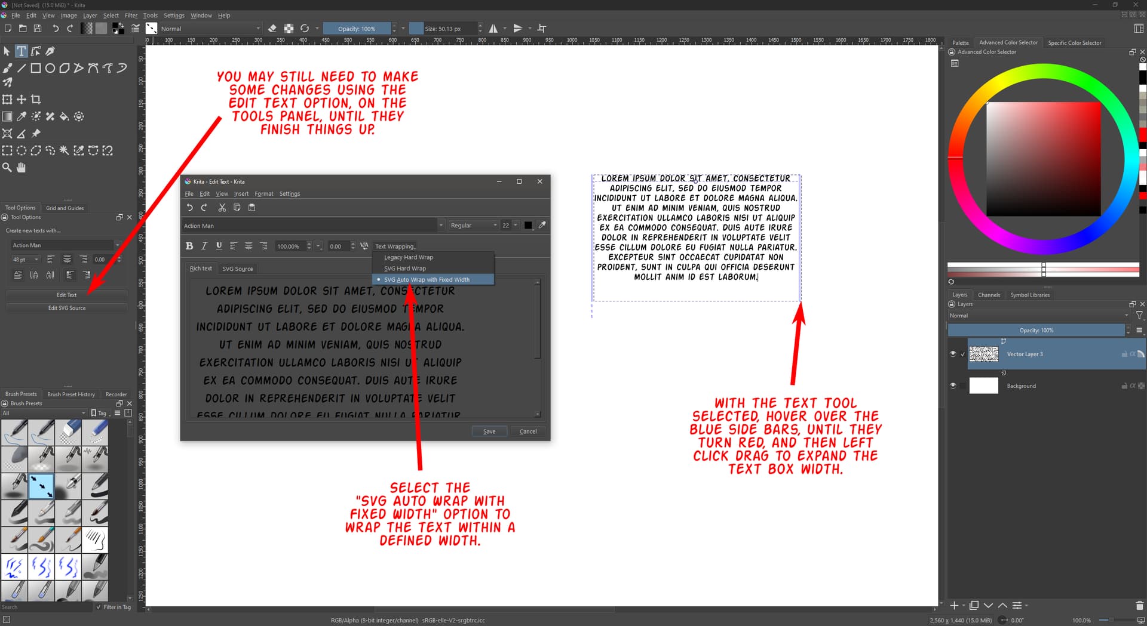This screenshot has height=626, width=1147.
Task: Click the text color swatch in Edit Text dialog
Action: tap(528, 226)
